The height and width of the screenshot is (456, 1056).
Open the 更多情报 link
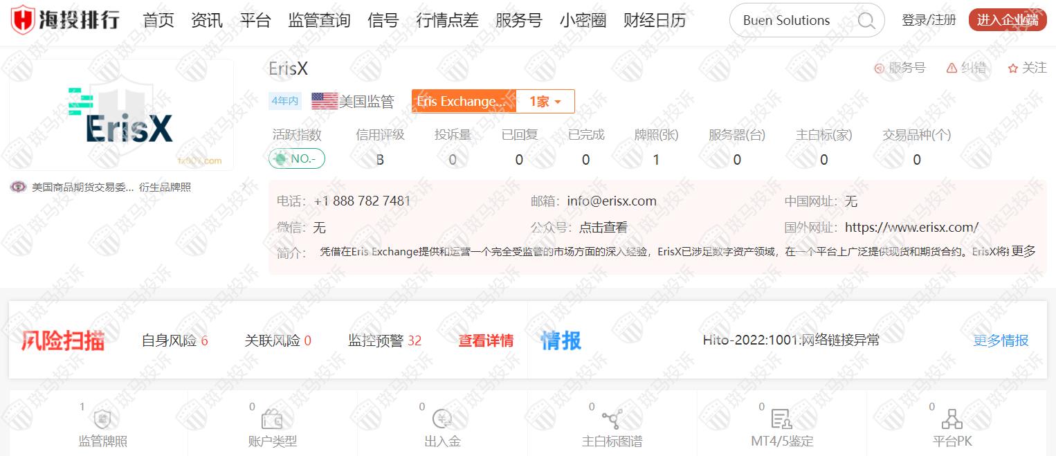coord(1001,340)
